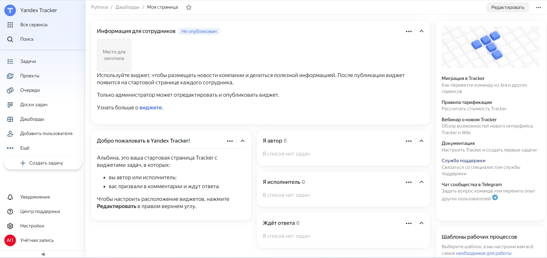This screenshot has height=258, width=547.
Task: Click Моя страница breadcrumb
Action: [x=162, y=7]
